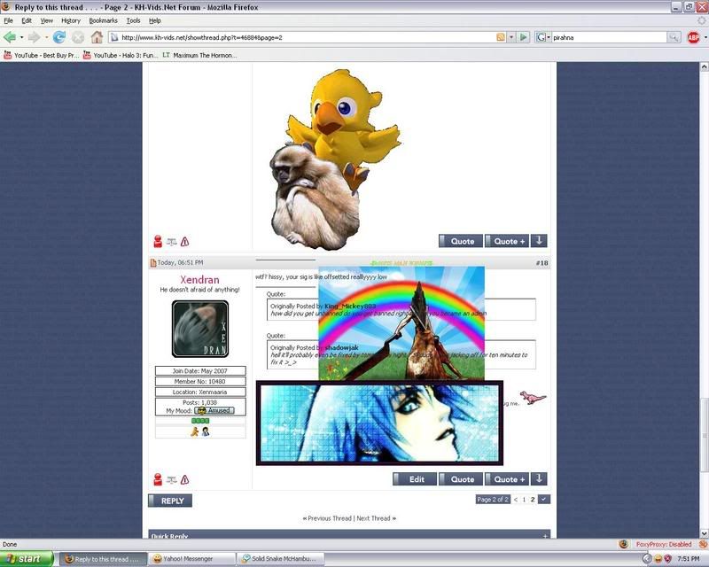Click report warning triangle on chocobo post
Image resolution: width=709 pixels, height=567 pixels.
point(184,242)
